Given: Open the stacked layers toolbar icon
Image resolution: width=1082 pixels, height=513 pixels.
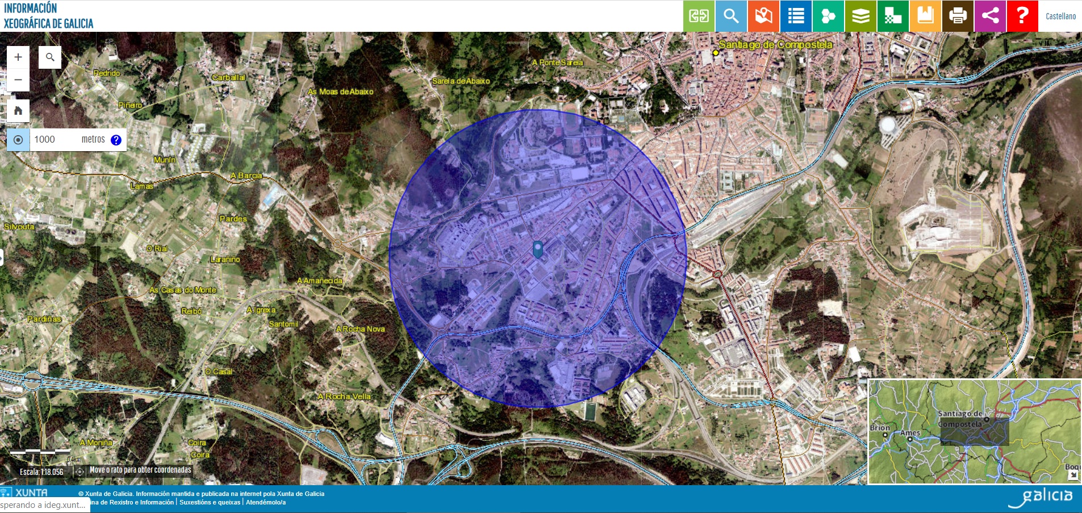Looking at the screenshot, I should click(860, 16).
